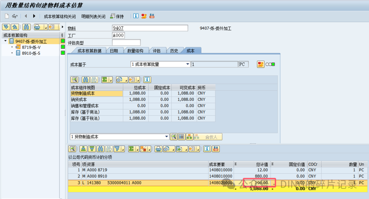The width and height of the screenshot is (369, 199).
Task: Select itemization row A000 8910
Action: tap(218, 176)
